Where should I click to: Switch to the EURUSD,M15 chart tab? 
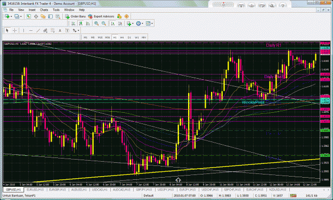coord(35,189)
